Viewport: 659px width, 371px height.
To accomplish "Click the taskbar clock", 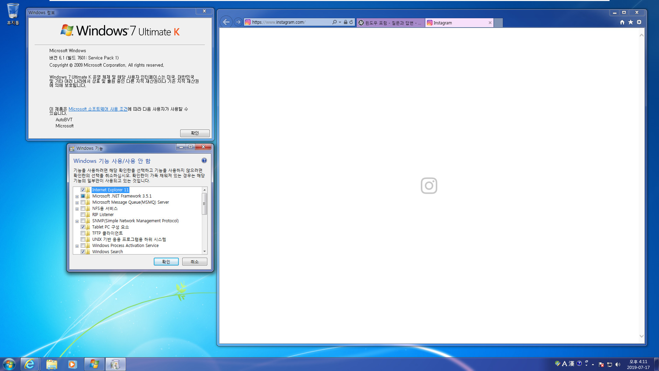I will (638, 364).
